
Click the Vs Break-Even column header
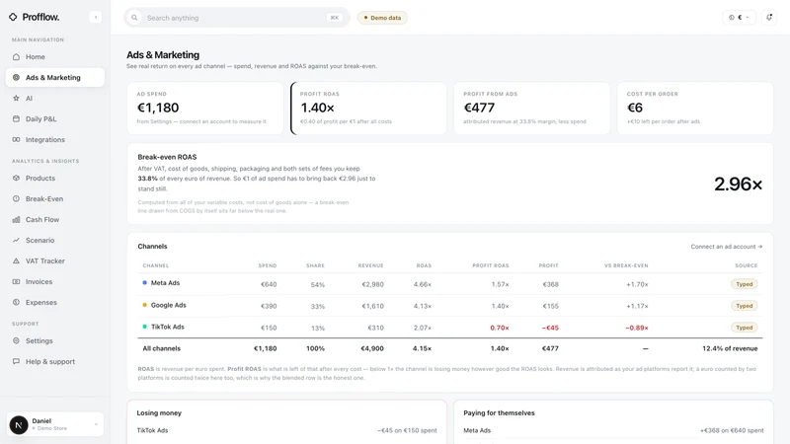(626, 265)
